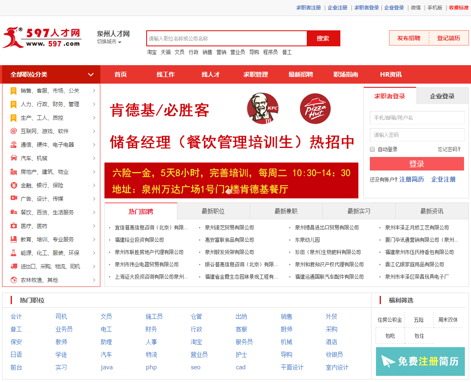Expand the 汽车、机械 category arrow
This screenshot has height=382, width=471.
pos(94,158)
